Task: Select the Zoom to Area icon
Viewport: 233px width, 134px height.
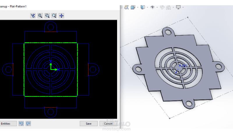Action: coord(47,16)
